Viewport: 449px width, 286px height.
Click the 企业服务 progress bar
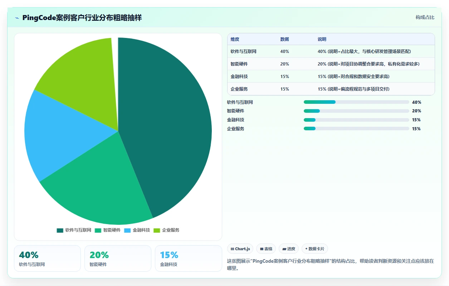356,129
